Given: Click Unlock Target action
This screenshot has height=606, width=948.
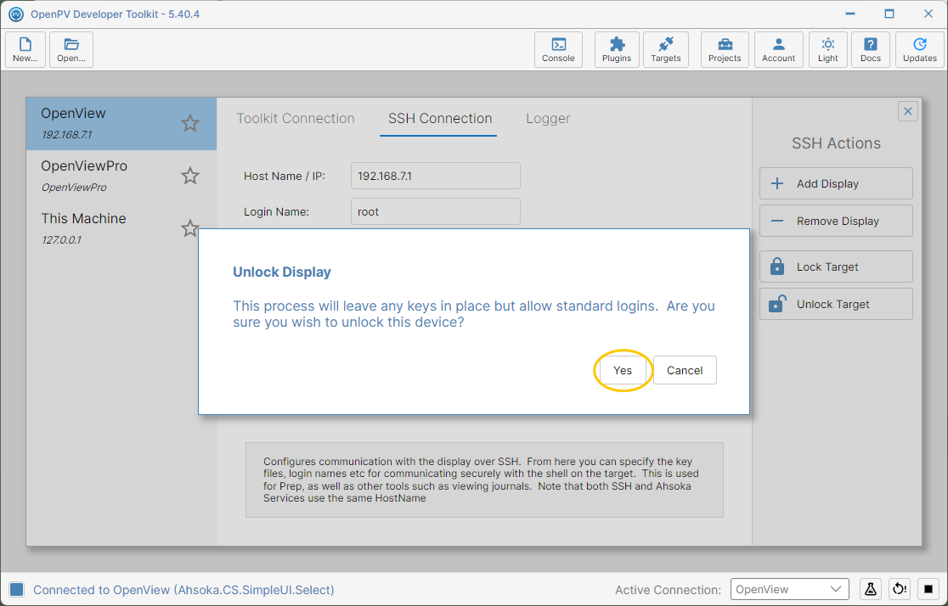Looking at the screenshot, I should coord(836,305).
